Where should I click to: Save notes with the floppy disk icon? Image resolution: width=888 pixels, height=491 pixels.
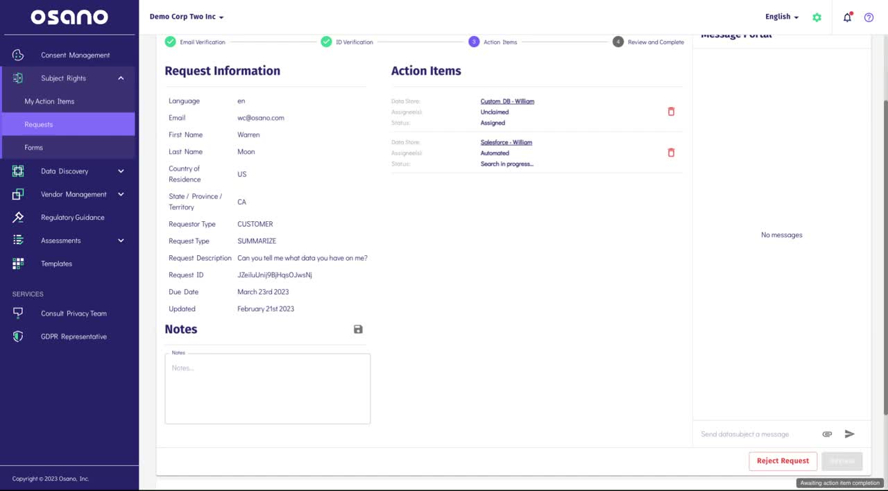(358, 329)
